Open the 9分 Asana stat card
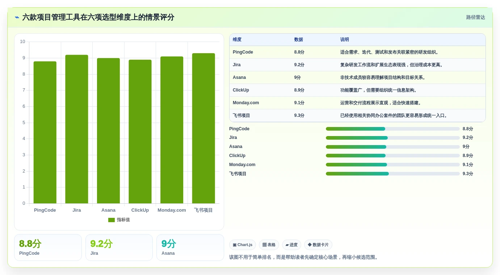This screenshot has height=275, width=500. point(190,247)
